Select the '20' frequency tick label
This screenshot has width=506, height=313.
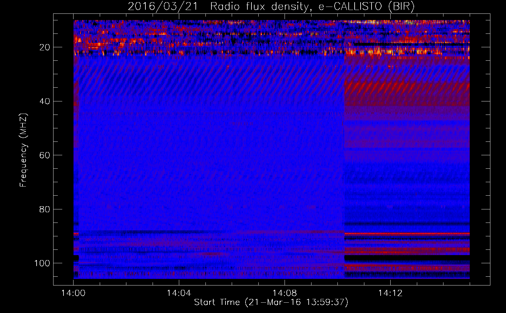point(45,47)
